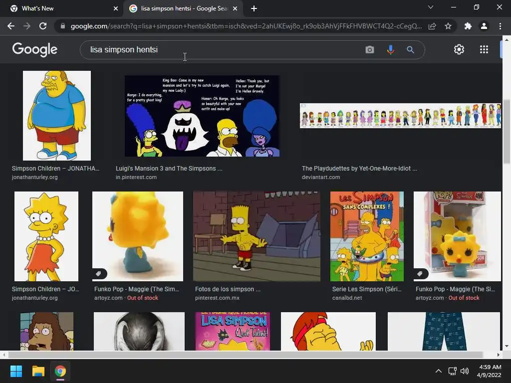Image resolution: width=511 pixels, height=383 pixels.
Task: Click the Chrome taskbar icon
Action: click(60, 371)
